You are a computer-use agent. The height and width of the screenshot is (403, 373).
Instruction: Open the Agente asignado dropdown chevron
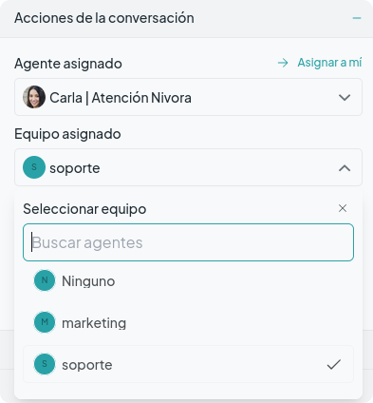click(345, 97)
